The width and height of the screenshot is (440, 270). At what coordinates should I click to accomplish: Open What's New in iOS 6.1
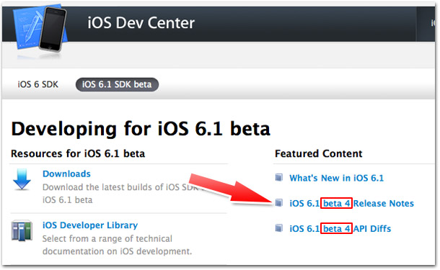pyautogui.click(x=336, y=178)
